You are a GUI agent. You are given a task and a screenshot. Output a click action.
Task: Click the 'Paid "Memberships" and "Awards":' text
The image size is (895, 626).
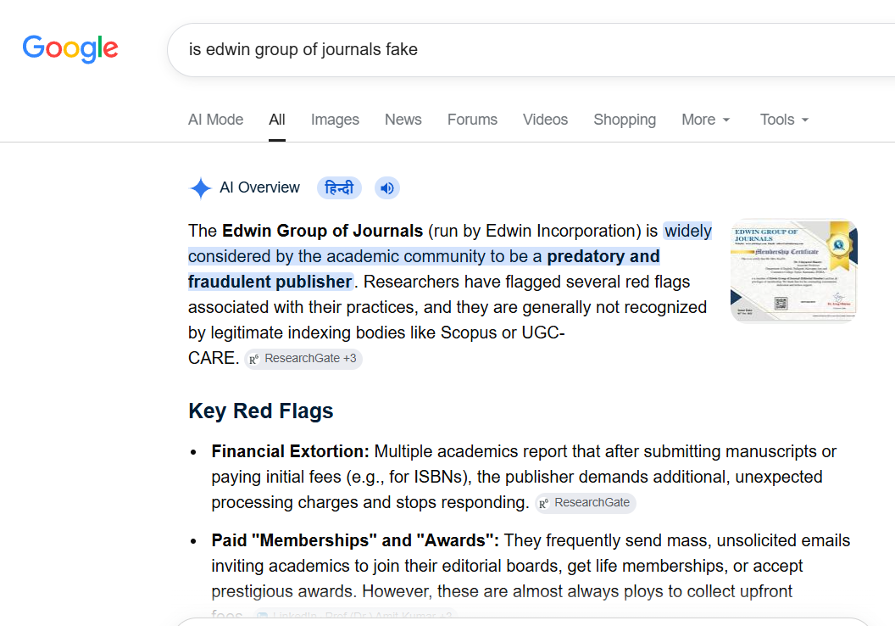[355, 540]
